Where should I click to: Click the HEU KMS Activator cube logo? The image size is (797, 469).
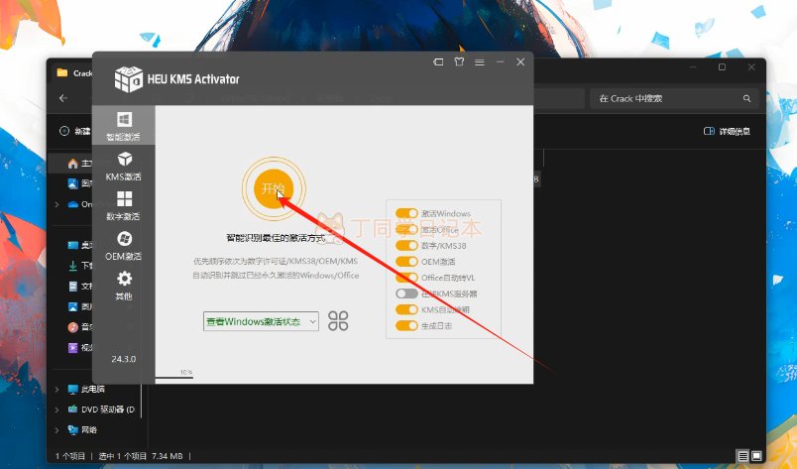(x=128, y=79)
